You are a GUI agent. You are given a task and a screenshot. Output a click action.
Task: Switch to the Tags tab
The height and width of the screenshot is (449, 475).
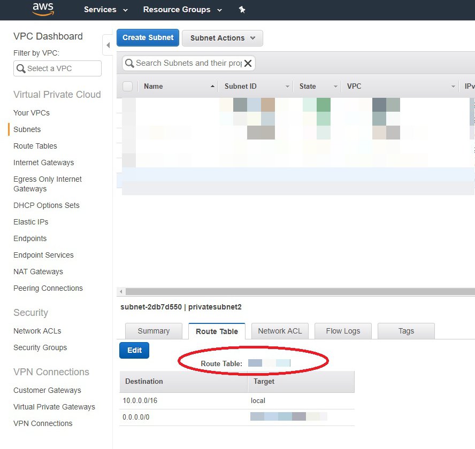coord(406,331)
